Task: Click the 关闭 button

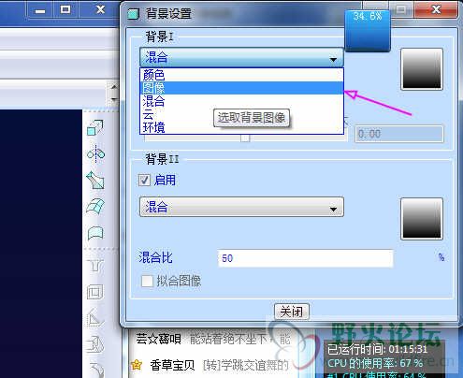Action: coord(292,312)
